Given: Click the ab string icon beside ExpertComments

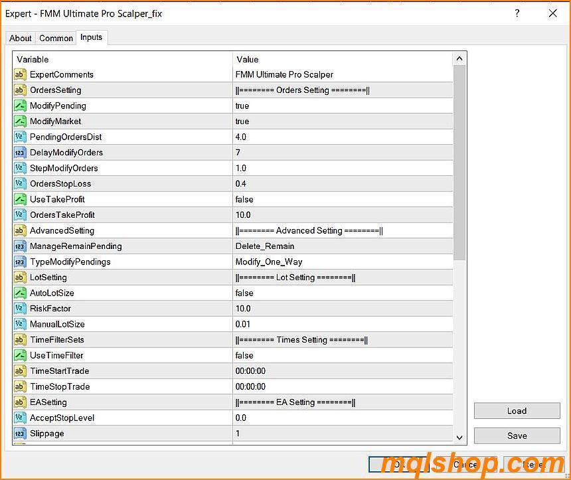Looking at the screenshot, I should click(19, 74).
